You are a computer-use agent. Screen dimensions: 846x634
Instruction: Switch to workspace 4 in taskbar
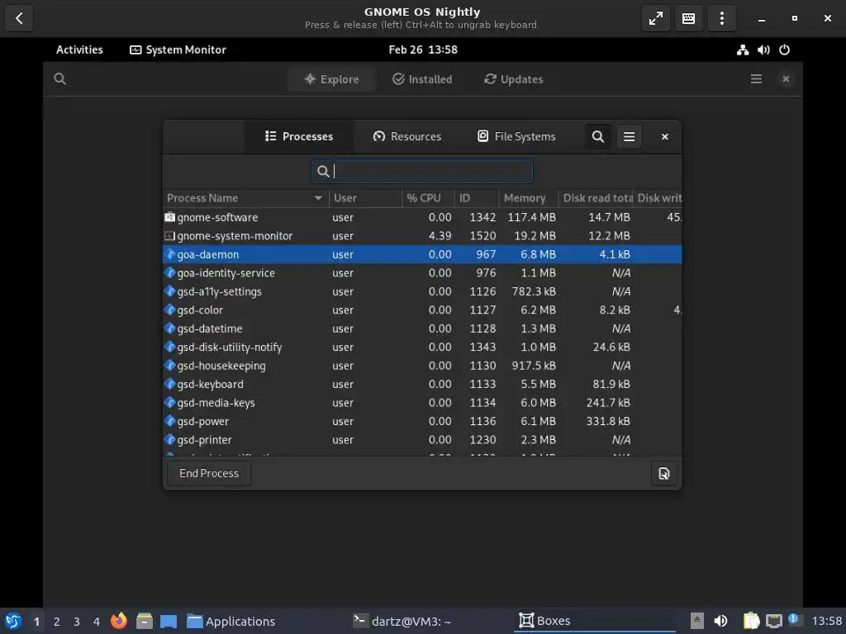[97, 622]
